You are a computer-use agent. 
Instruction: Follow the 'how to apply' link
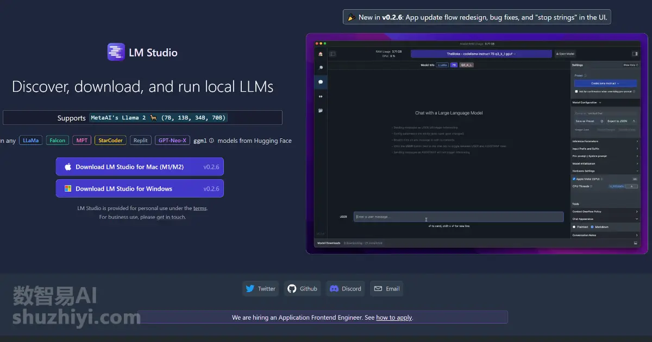[394, 318]
